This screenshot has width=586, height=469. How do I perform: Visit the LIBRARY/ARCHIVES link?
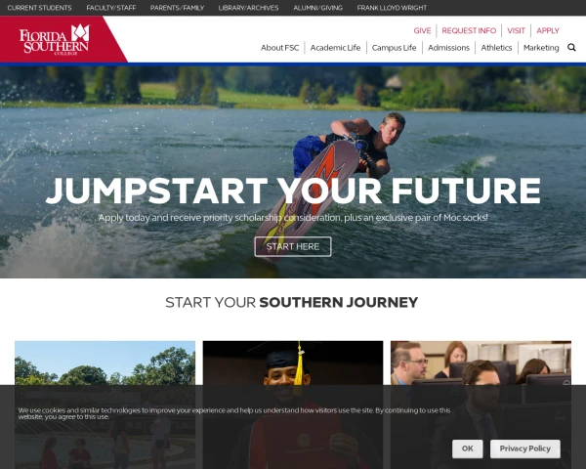pos(248,8)
